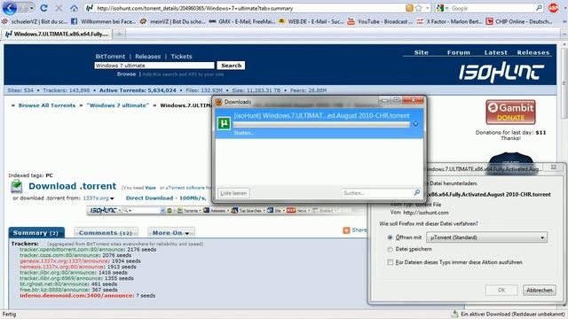Click the Google search input field
The height and width of the screenshot is (319, 568).
(493, 8)
